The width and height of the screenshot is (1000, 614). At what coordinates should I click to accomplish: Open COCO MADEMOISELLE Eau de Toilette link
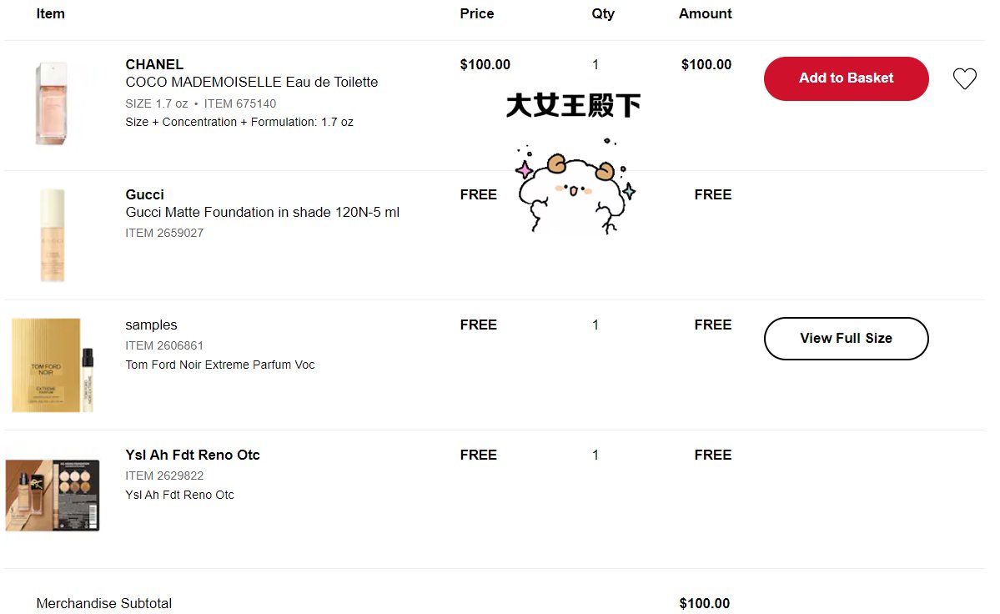tap(251, 82)
